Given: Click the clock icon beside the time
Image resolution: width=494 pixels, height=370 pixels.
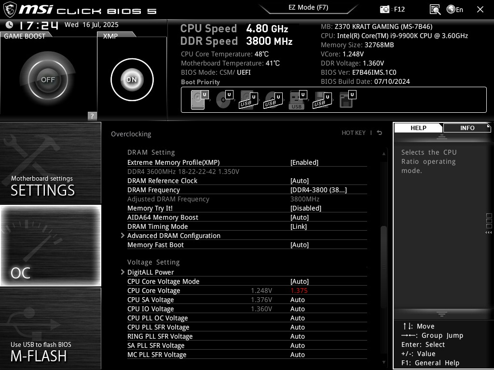Looking at the screenshot, I should pos(10,25).
